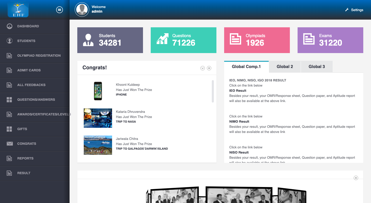Toggle the sidebar hamburger menu button
The height and width of the screenshot is (203, 371).
point(60,10)
